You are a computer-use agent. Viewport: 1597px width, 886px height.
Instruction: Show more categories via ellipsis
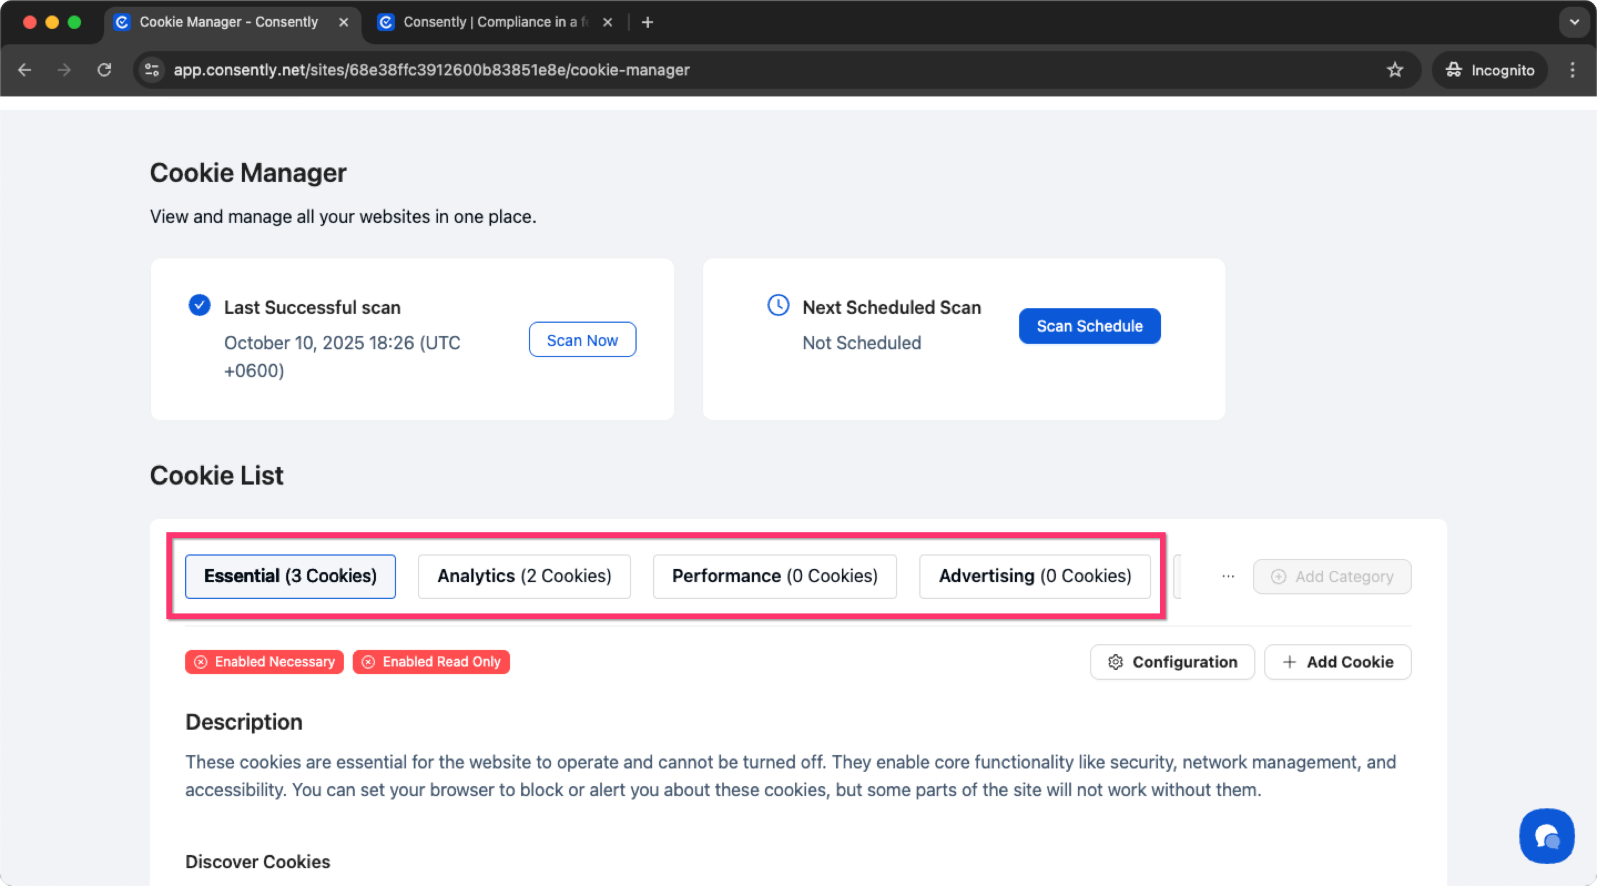(1228, 577)
